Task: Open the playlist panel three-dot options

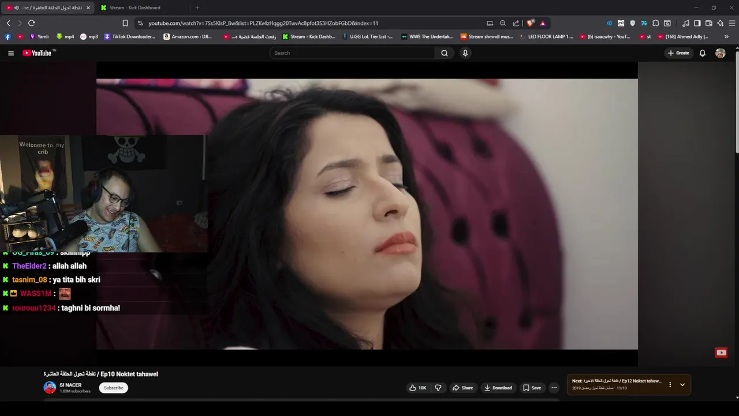Action: pos(670,385)
